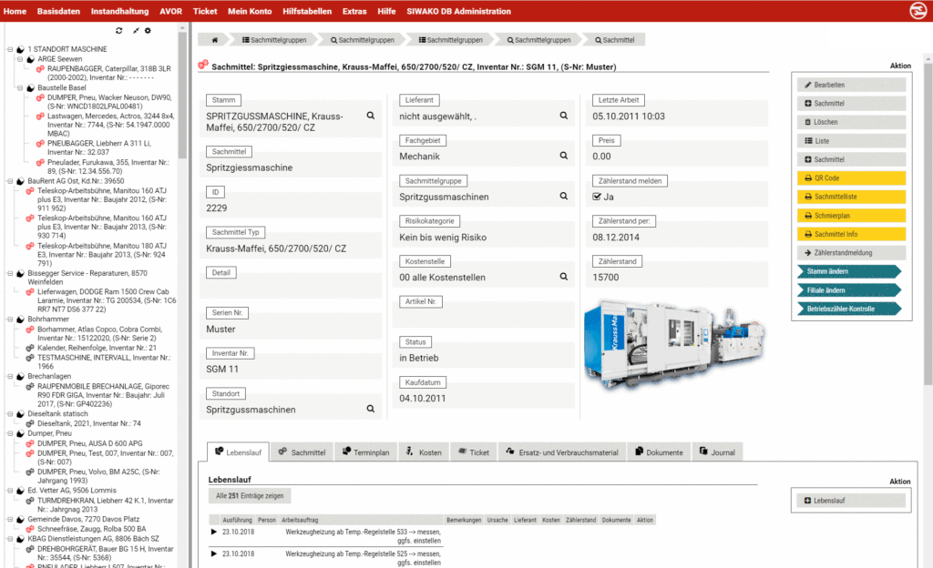Click the SIWAKO logo icon at top right

pyautogui.click(x=911, y=10)
